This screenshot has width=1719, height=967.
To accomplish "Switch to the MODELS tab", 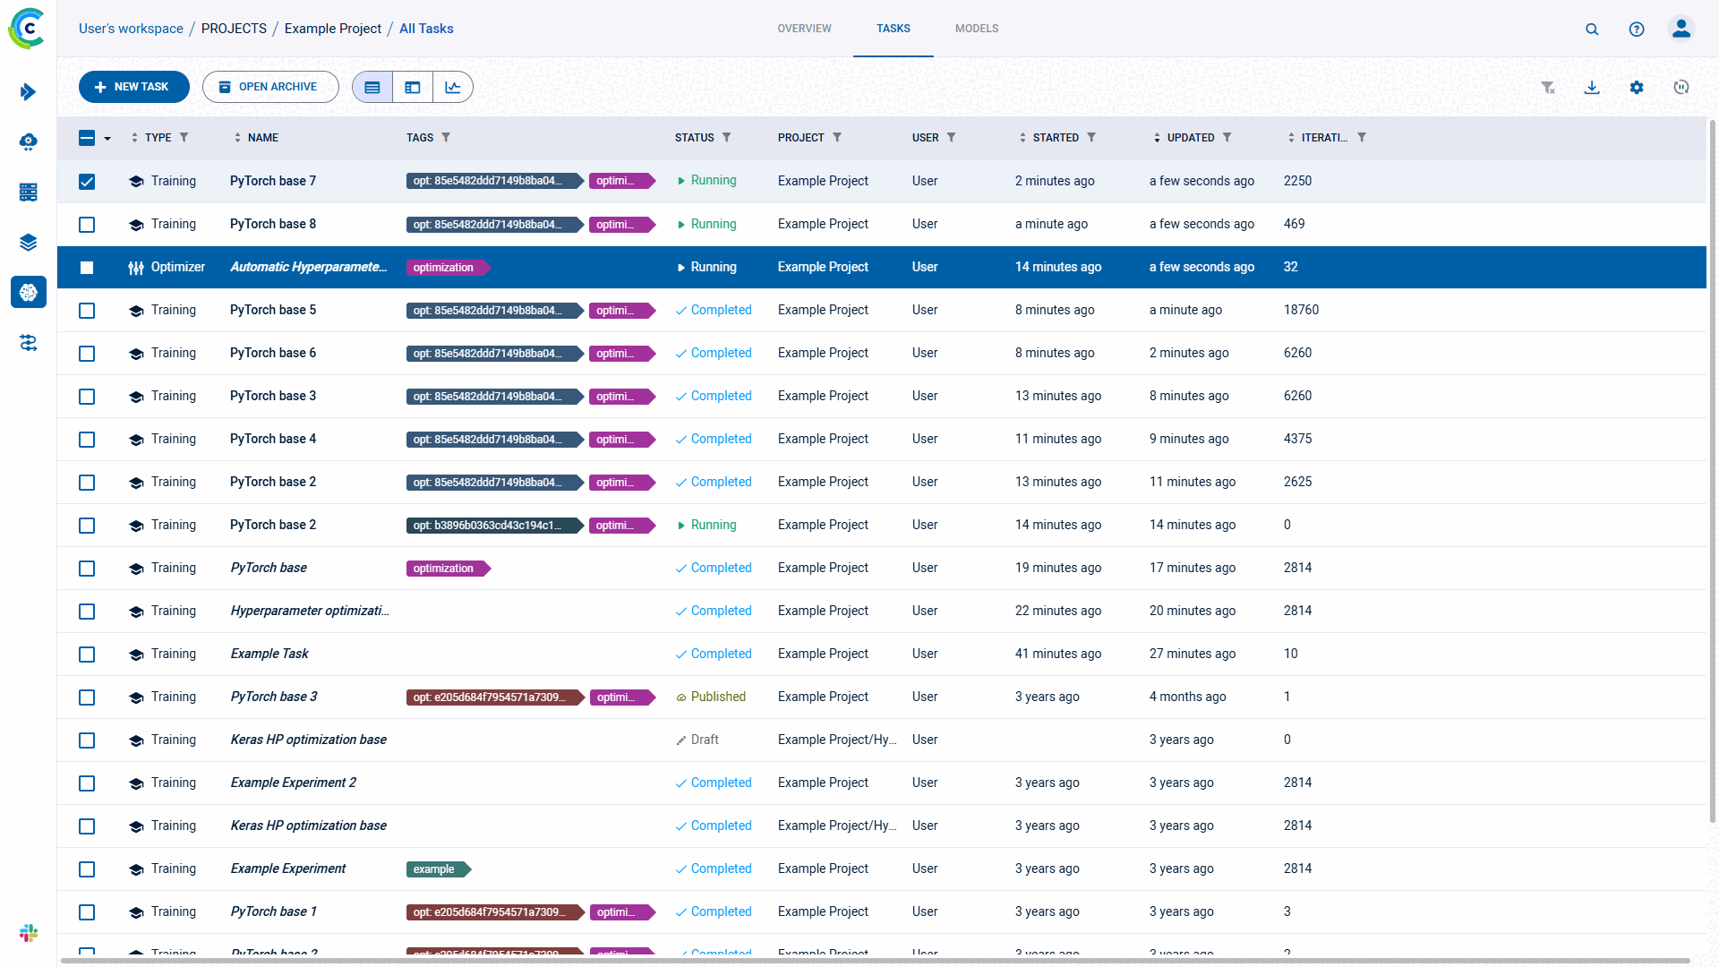I will [x=976, y=28].
